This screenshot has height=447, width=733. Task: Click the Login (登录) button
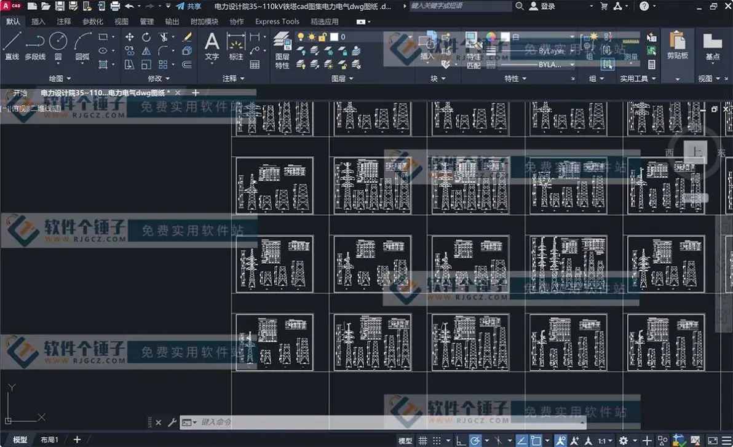click(x=542, y=6)
